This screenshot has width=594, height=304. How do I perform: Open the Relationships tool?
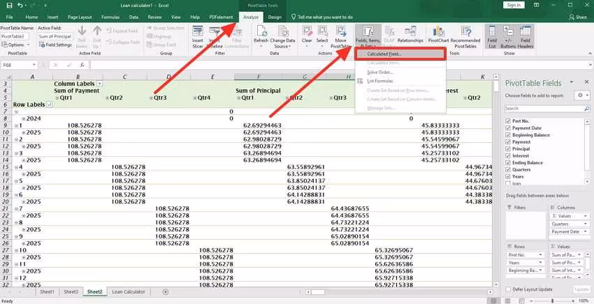410,35
